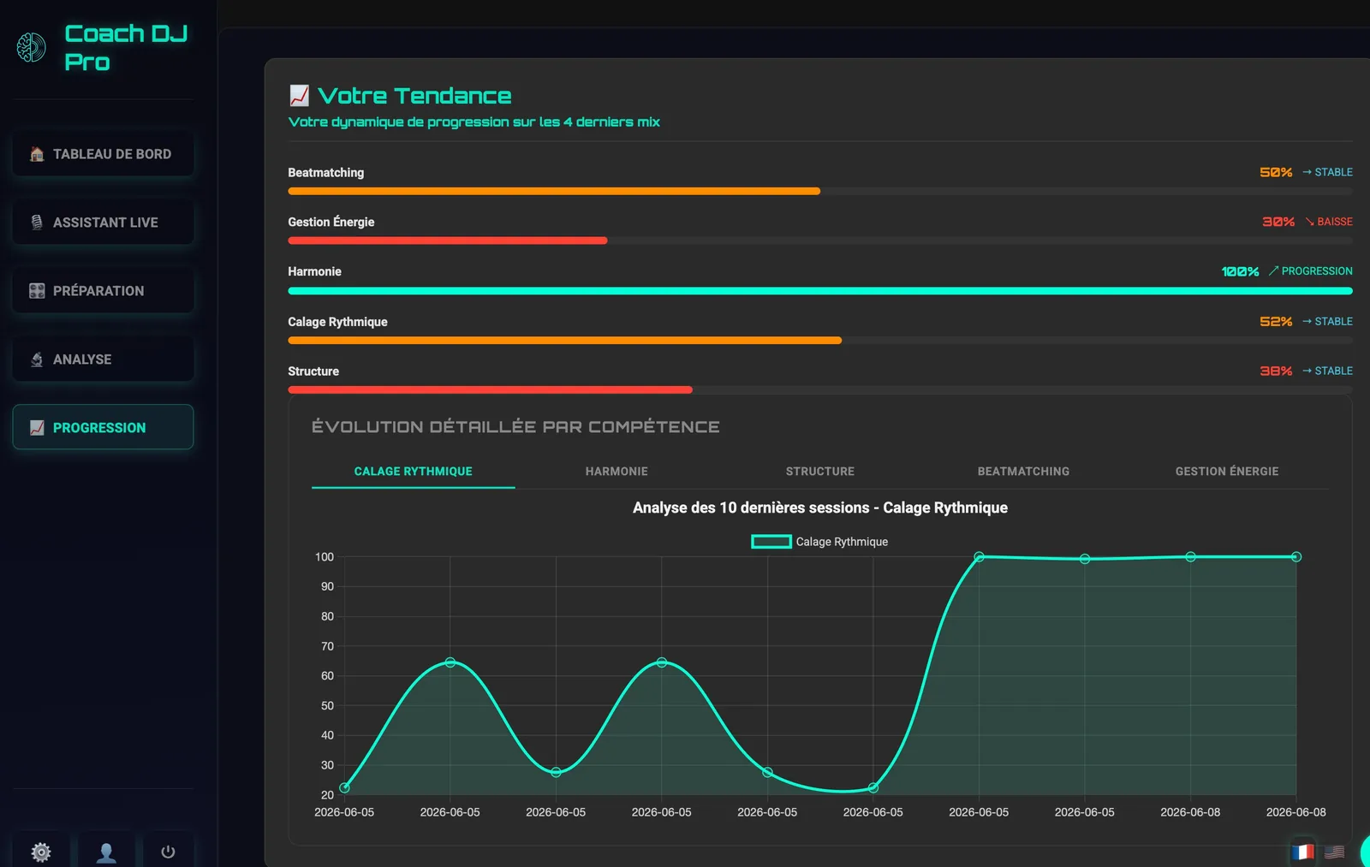Viewport: 1370px width, 867px height.
Task: Select the third data point near 28
Action: [x=556, y=772]
